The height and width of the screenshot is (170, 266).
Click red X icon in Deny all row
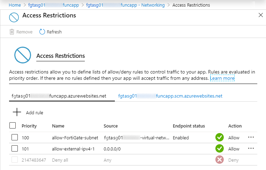(x=220, y=160)
